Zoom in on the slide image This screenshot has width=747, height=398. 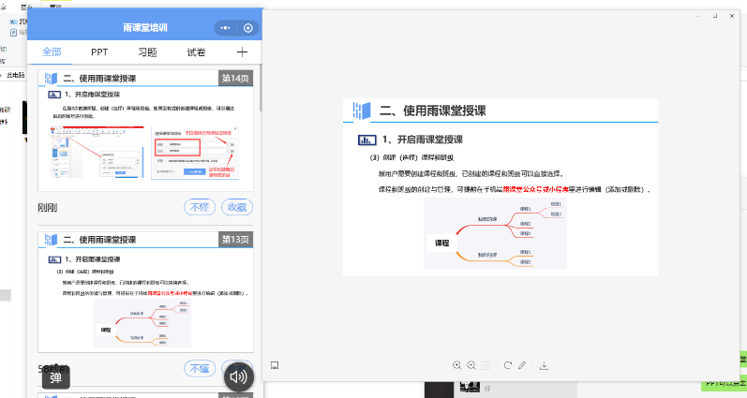457,365
